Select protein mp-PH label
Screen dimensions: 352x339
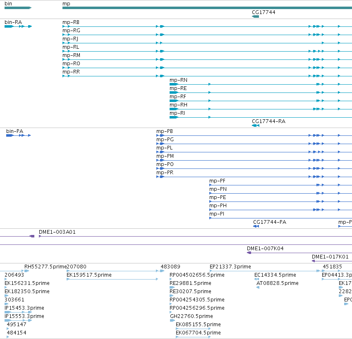click(x=218, y=206)
